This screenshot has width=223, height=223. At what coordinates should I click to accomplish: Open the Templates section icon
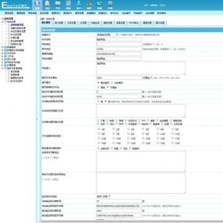pyautogui.click(x=68, y=5)
